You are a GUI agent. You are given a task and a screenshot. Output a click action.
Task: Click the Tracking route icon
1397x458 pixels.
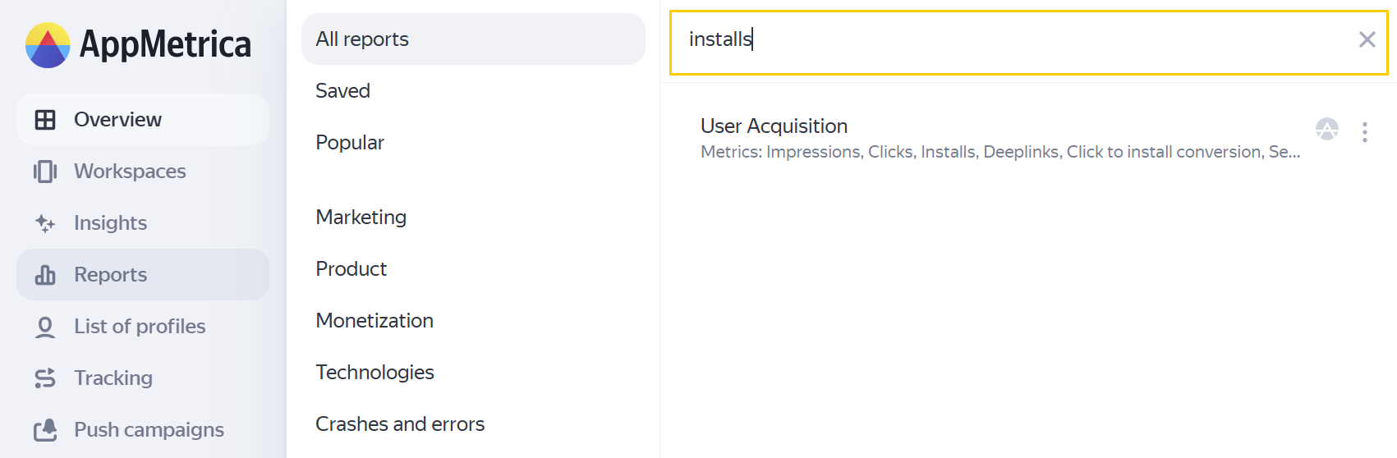point(45,378)
